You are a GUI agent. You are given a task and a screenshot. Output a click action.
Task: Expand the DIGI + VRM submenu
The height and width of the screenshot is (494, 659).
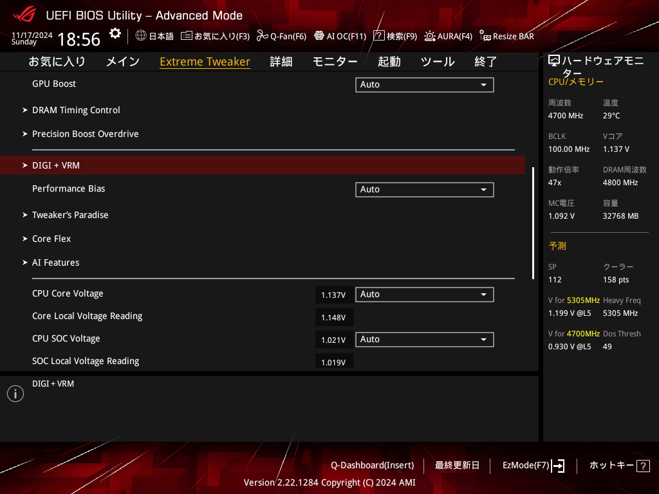tap(263, 165)
